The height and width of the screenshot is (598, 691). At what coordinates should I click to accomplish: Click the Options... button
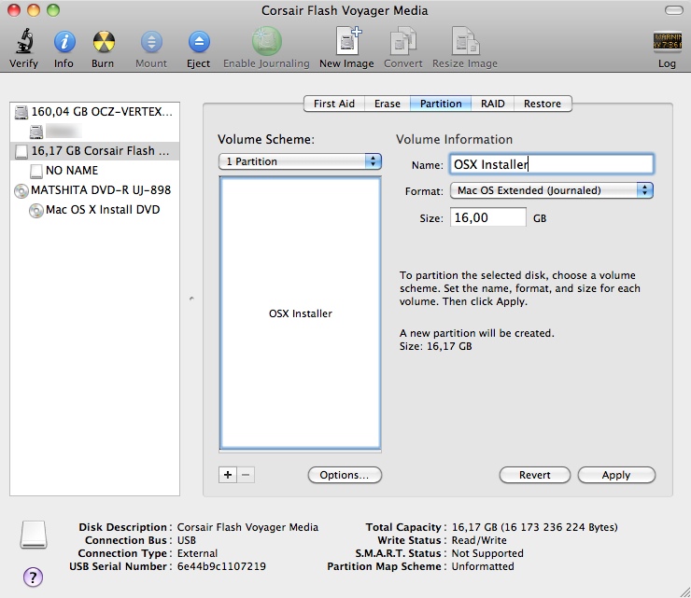coord(345,475)
